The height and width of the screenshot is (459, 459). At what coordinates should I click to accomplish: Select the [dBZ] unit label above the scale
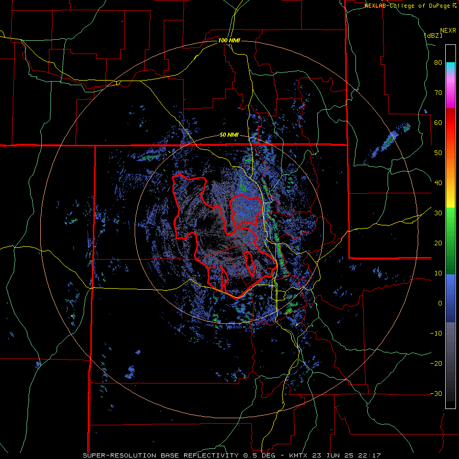coord(433,35)
